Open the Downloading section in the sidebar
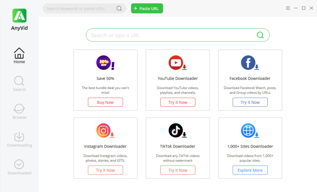317x192 pixels. coord(19,139)
